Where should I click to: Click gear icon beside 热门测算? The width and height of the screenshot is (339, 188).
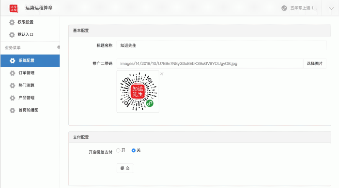(x=12, y=86)
